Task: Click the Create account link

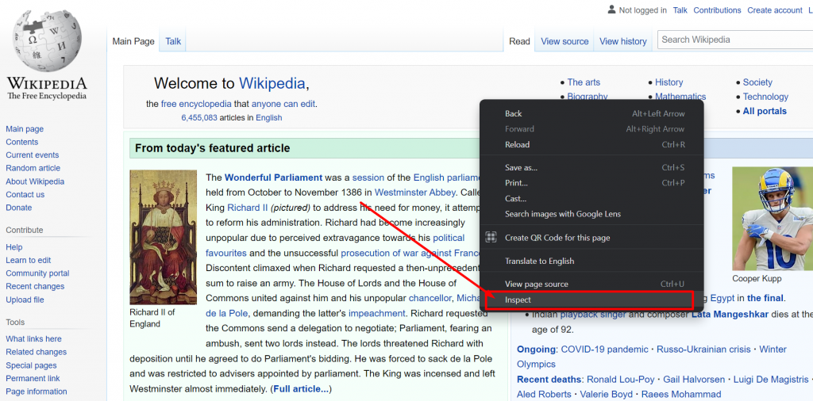Action: [774, 10]
